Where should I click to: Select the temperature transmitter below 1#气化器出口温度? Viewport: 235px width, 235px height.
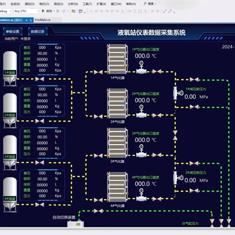141,67
